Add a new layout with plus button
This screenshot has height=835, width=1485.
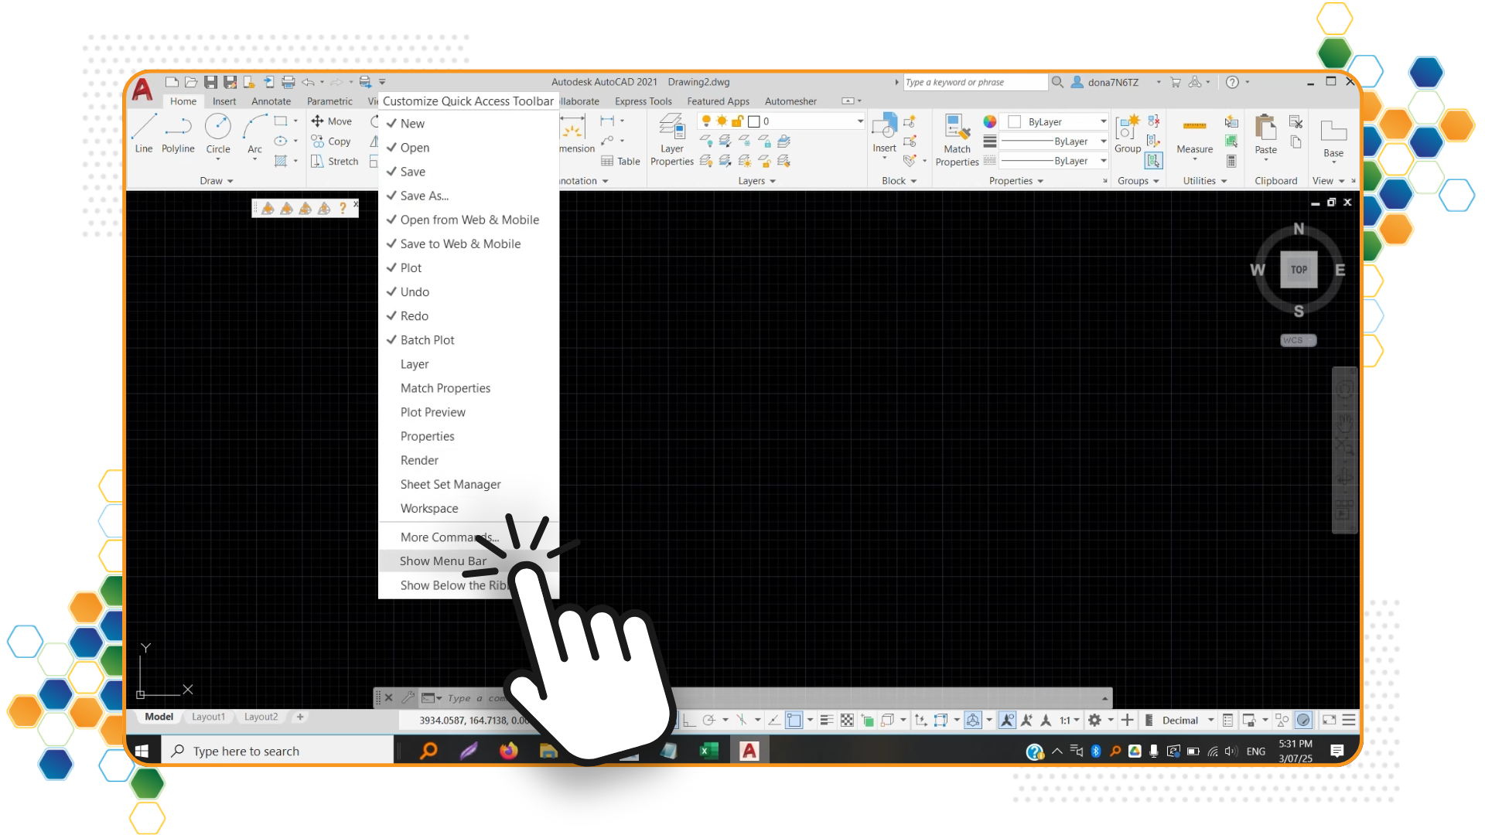(300, 717)
